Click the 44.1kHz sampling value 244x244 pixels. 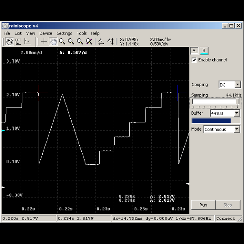click(234, 95)
